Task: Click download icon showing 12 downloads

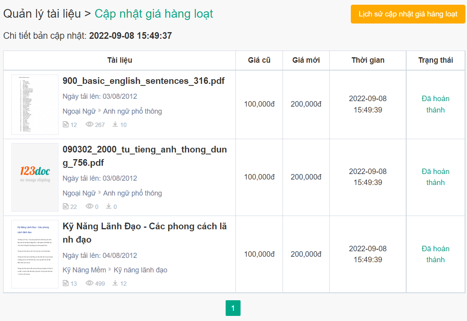Action: pos(115,283)
